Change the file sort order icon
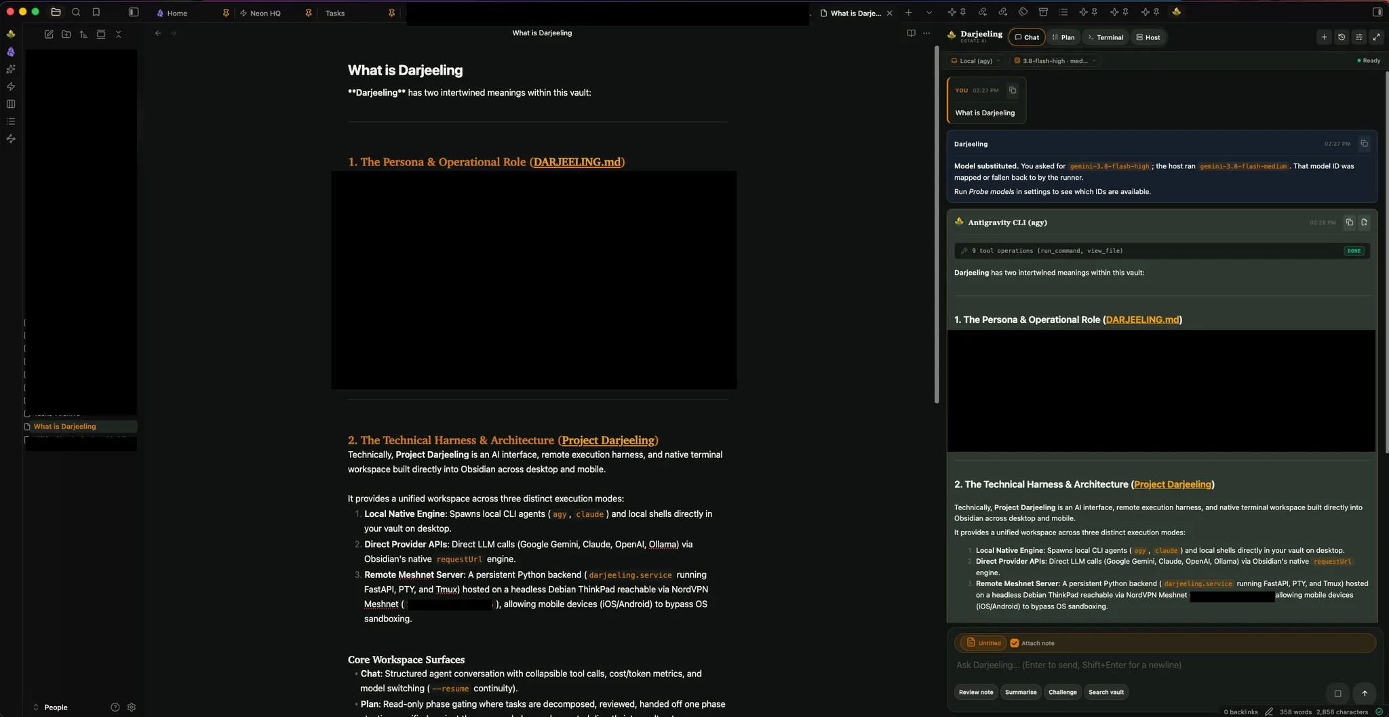Image resolution: width=1389 pixels, height=717 pixels. point(83,34)
